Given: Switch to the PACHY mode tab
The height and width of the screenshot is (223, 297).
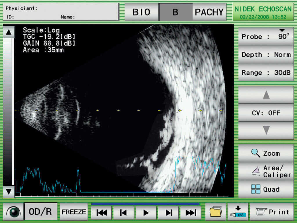Looking at the screenshot, I should 209,12.
